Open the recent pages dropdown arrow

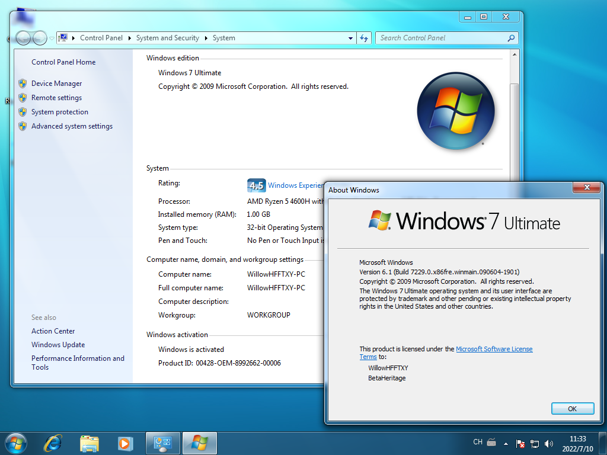pyautogui.click(x=52, y=39)
